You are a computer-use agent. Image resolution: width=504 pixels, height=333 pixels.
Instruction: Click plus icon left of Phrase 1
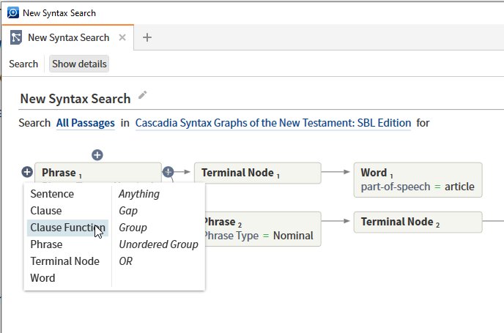27,172
